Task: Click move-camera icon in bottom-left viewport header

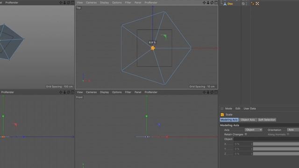Action: (61, 92)
